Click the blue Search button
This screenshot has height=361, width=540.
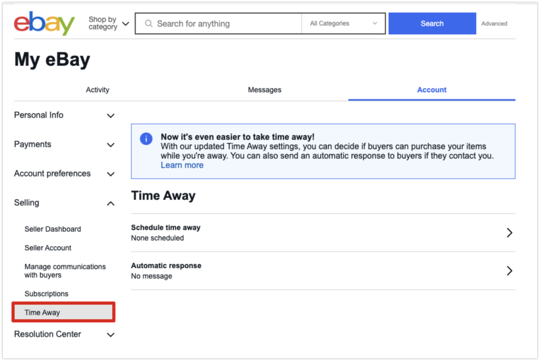[x=432, y=23]
